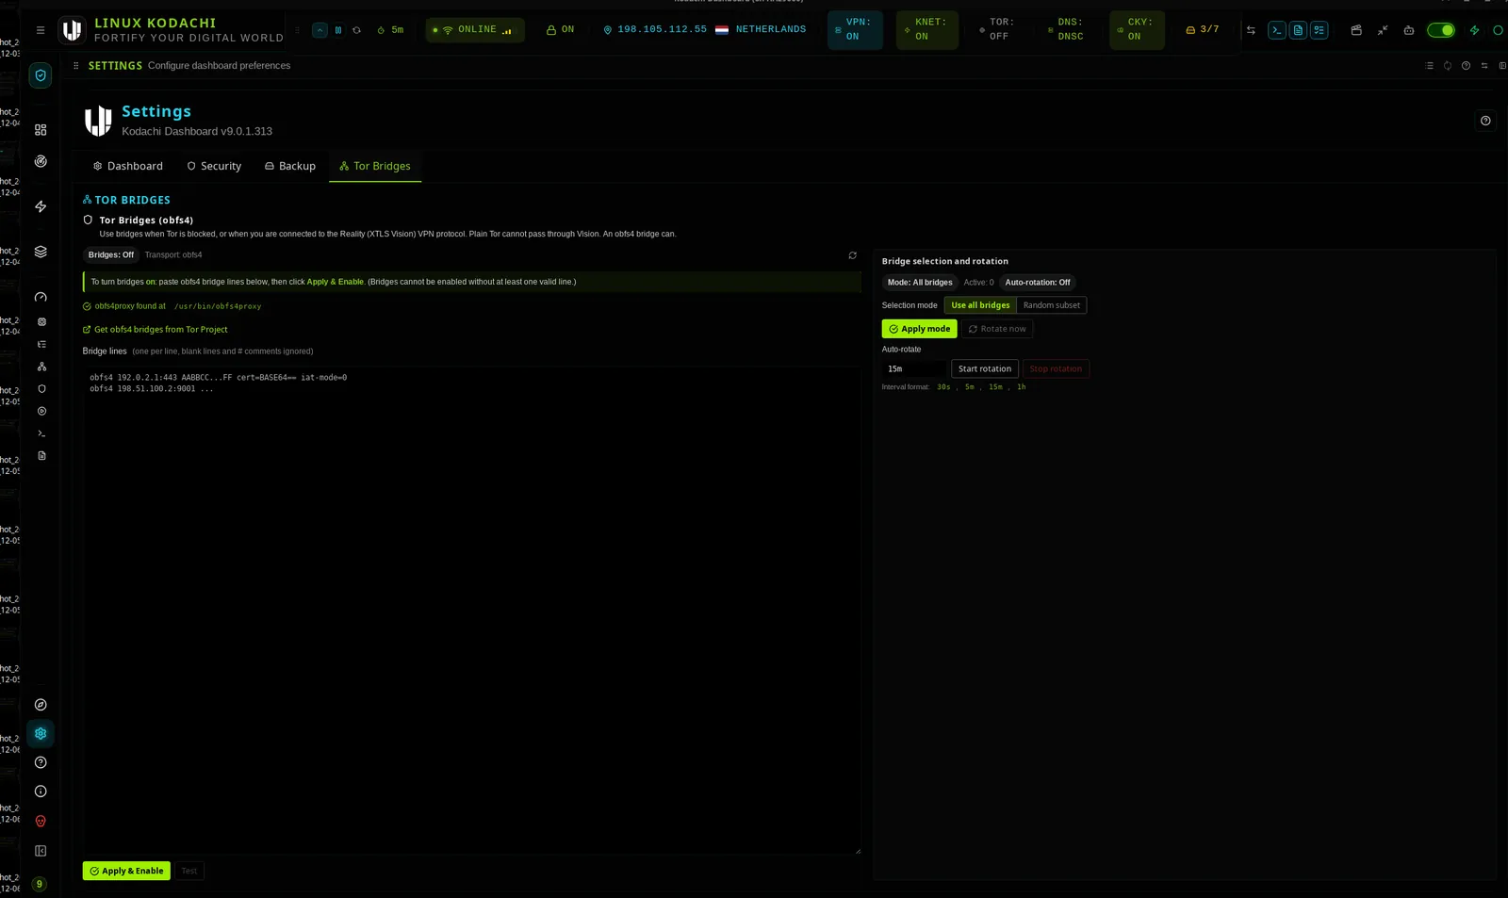Open the document log button in top toolbar
1508x898 pixels.
click(x=1298, y=30)
